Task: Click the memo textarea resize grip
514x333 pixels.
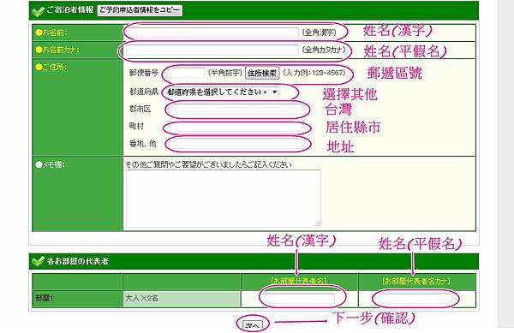Action: point(318,224)
